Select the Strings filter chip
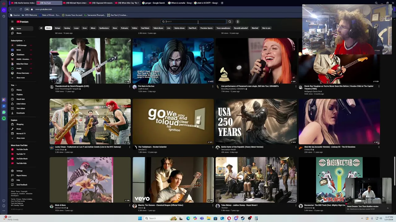The image size is (396, 222). (x=58, y=28)
